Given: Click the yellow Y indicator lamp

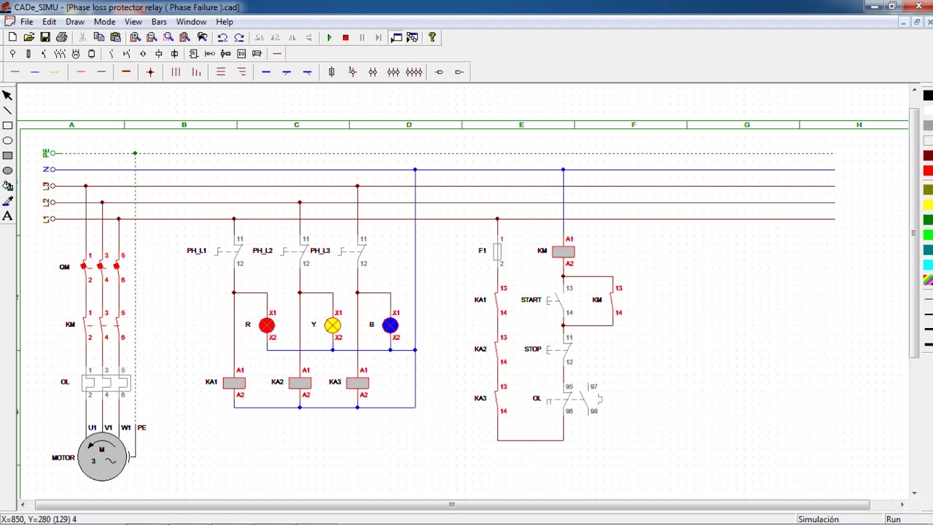Looking at the screenshot, I should tap(332, 326).
